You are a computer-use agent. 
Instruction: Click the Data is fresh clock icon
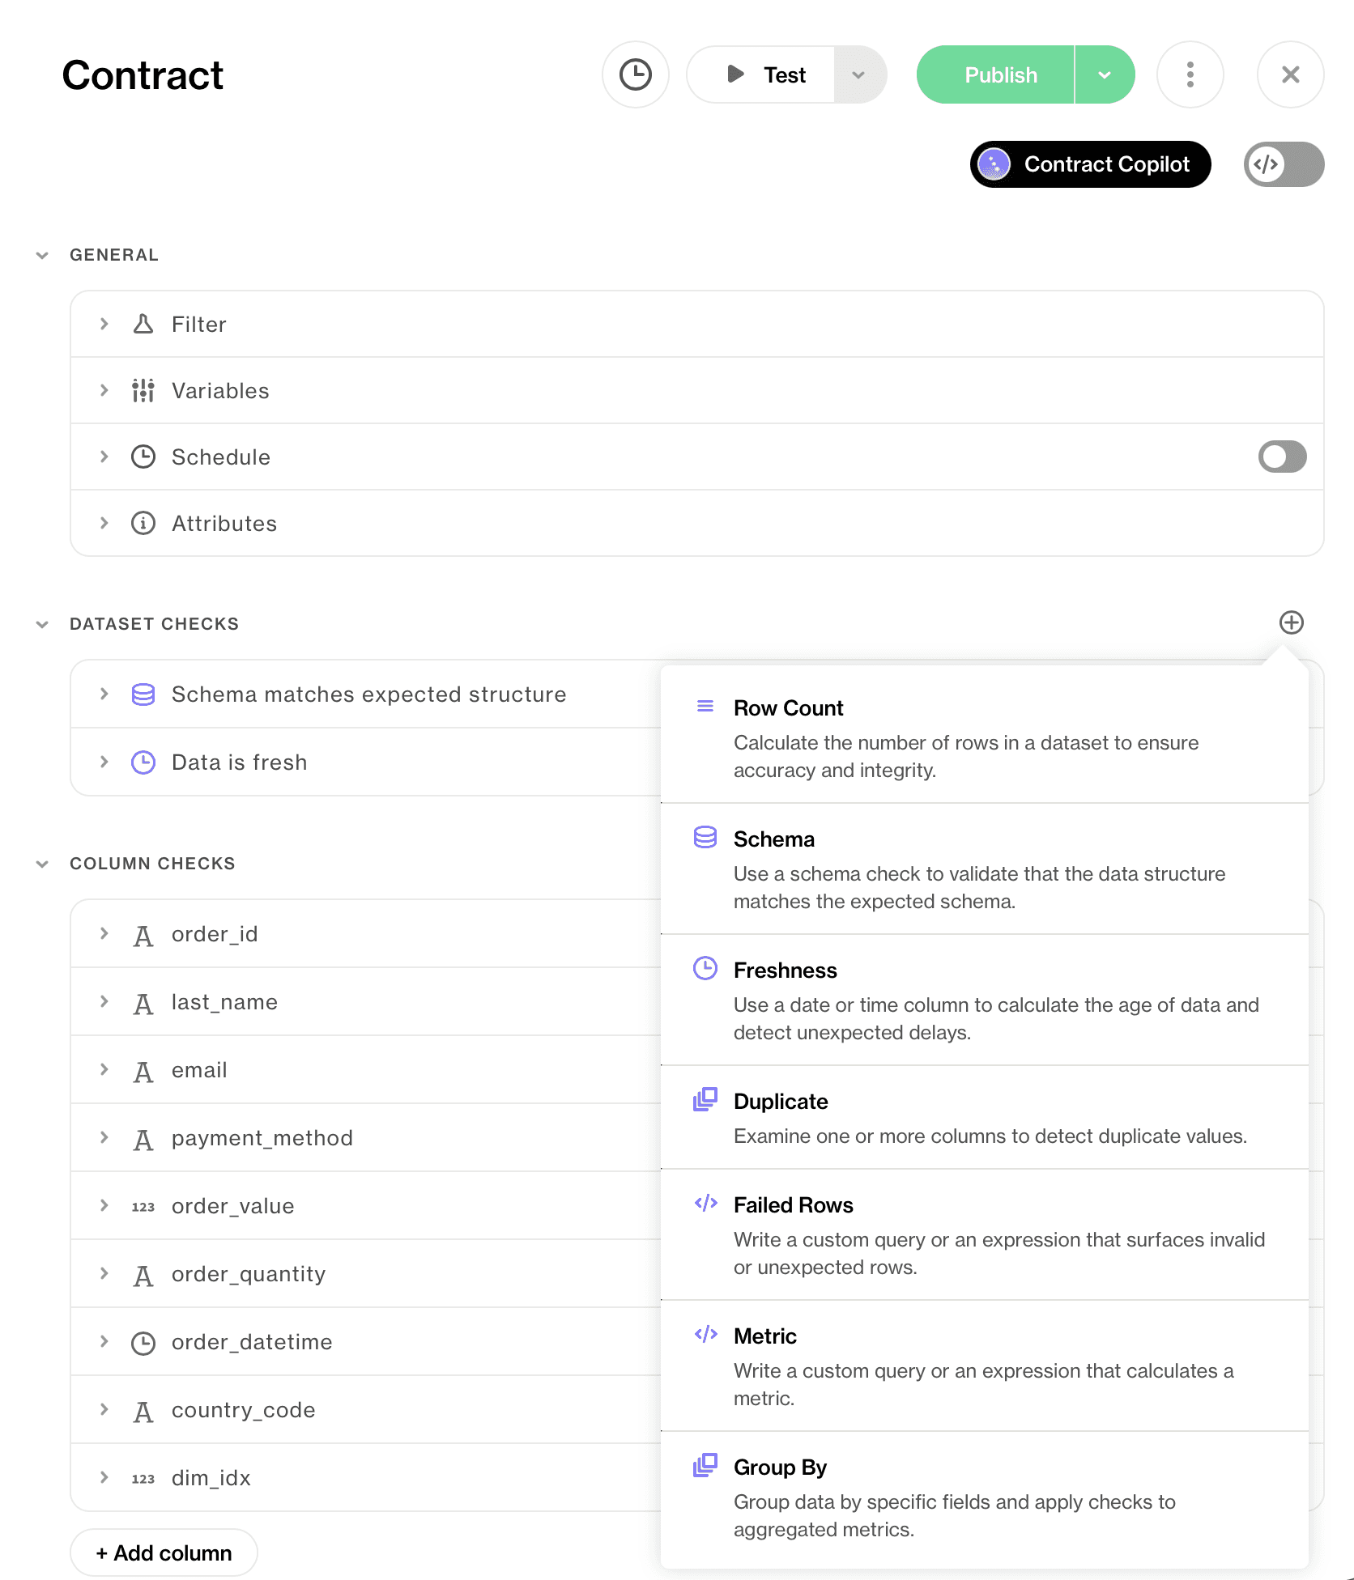[x=143, y=762]
